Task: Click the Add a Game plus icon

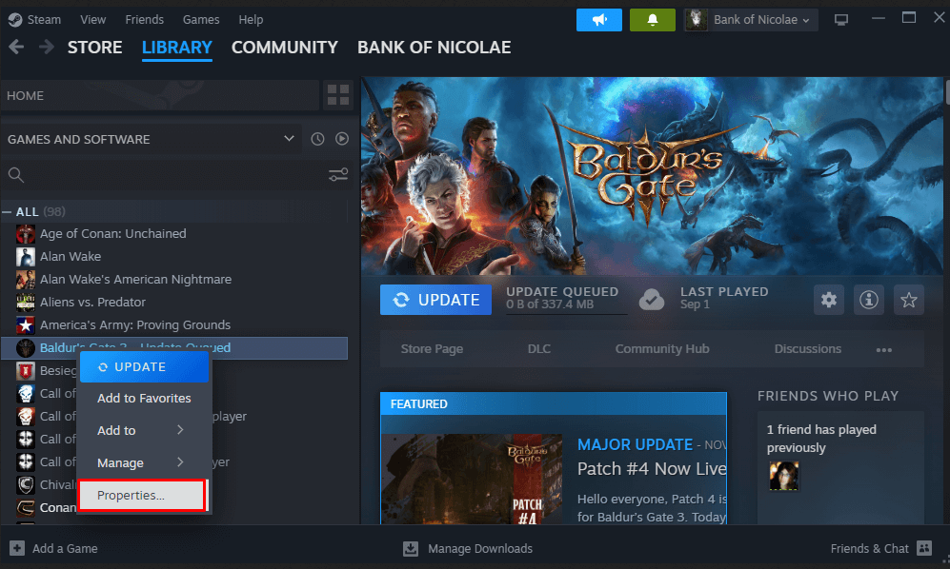Action: (17, 548)
